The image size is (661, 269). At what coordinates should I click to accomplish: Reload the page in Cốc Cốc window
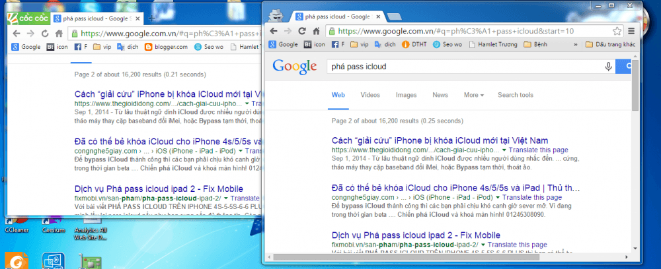[x=45, y=34]
